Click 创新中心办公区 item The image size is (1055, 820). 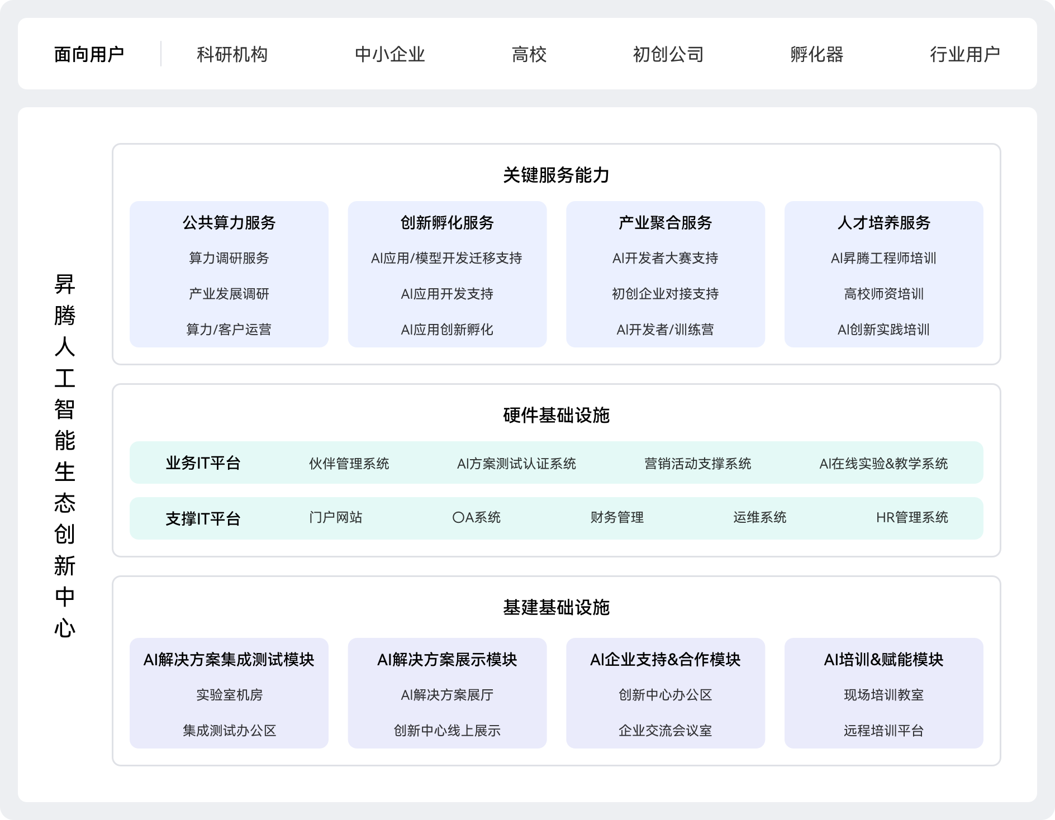coord(666,695)
